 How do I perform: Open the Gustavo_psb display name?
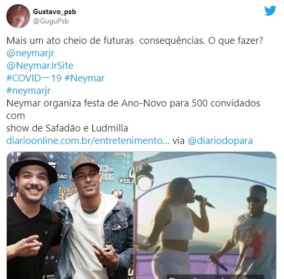[54, 11]
